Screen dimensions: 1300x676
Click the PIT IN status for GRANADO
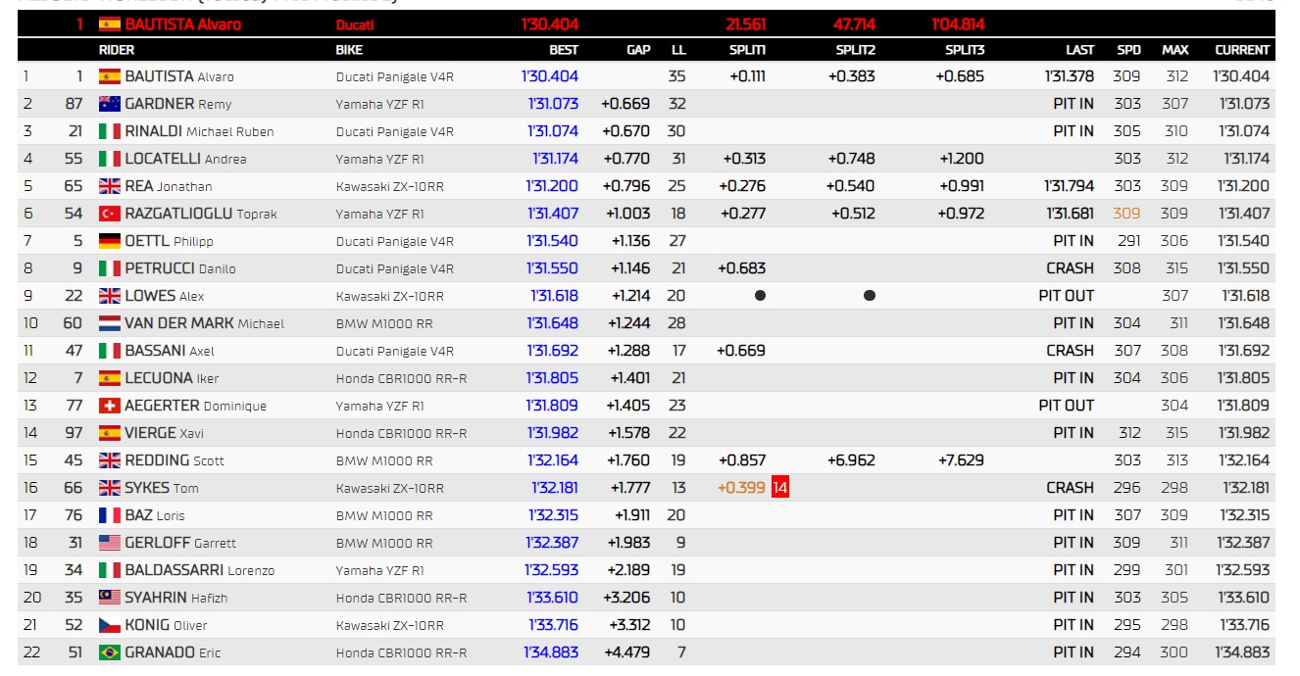(x=1074, y=652)
